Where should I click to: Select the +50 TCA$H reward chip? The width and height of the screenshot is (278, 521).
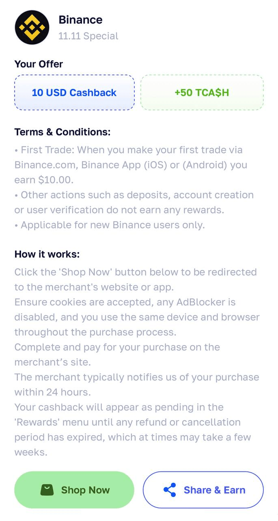click(x=202, y=92)
